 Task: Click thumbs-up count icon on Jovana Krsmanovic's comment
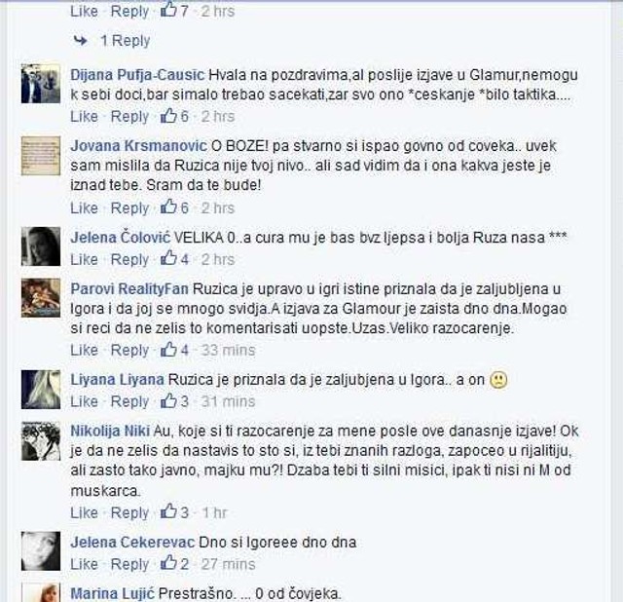168,207
